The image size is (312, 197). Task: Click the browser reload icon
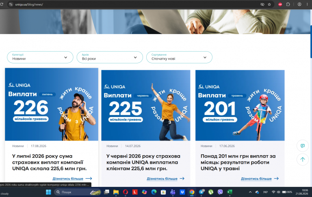(x=2, y=4)
